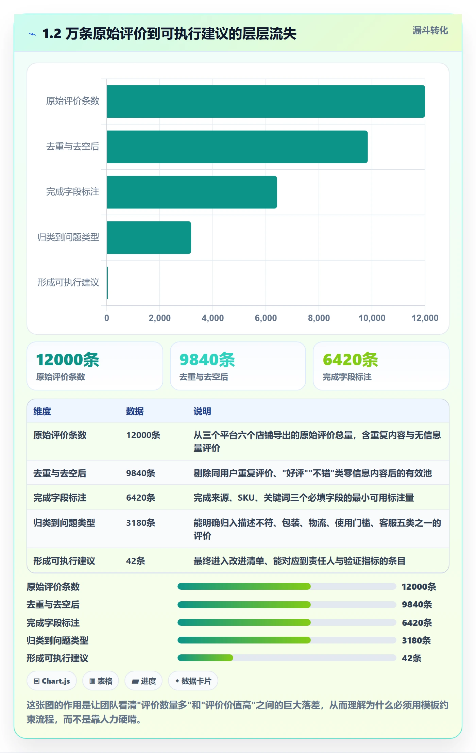
Task: Click the 3180条 cell in the table
Action: coord(141,523)
